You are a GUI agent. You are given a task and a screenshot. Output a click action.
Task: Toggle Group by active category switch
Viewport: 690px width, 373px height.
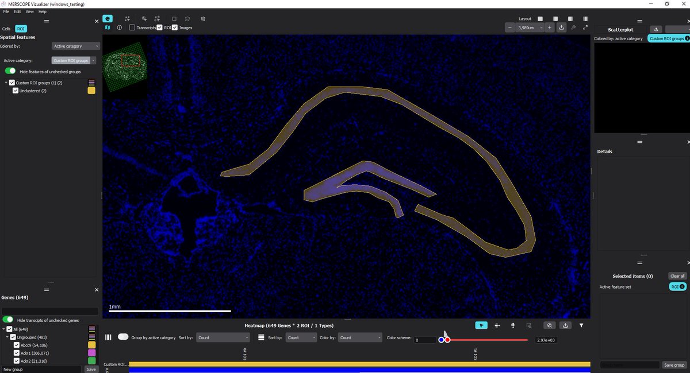click(x=123, y=337)
